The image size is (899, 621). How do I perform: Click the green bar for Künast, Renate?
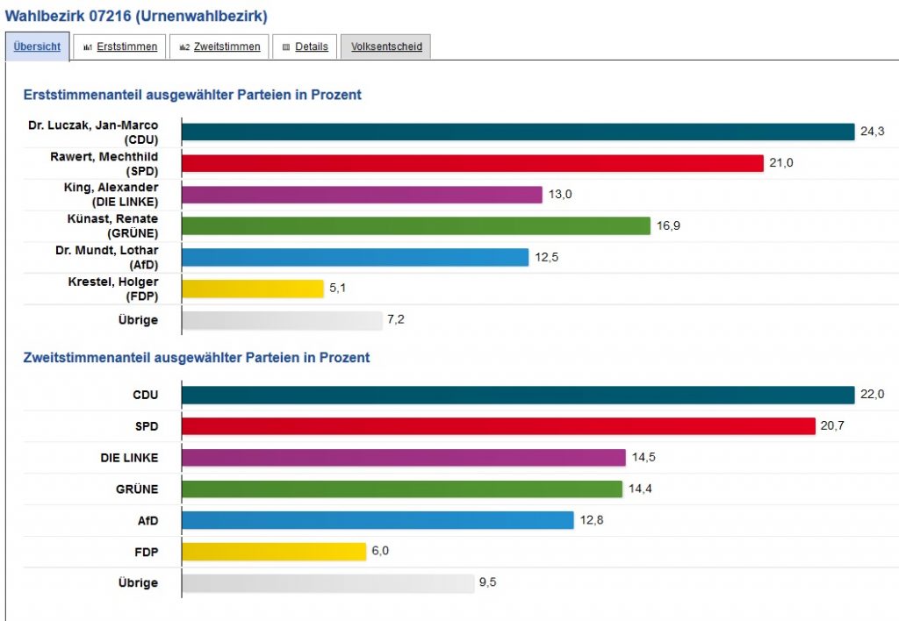416,225
